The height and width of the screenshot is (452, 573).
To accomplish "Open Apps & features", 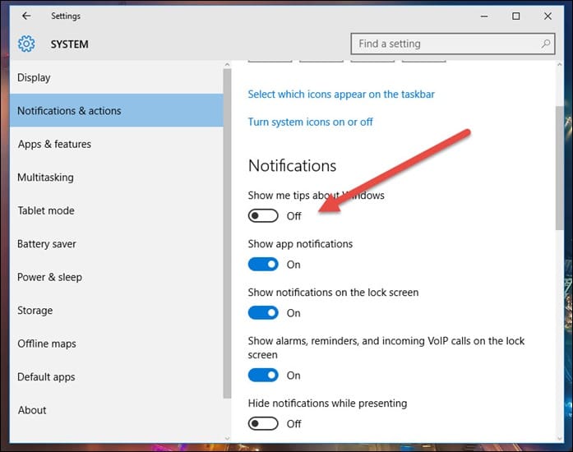I will click(117, 144).
